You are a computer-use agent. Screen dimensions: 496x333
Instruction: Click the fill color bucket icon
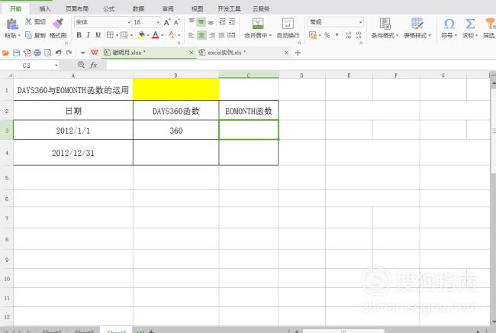click(141, 35)
